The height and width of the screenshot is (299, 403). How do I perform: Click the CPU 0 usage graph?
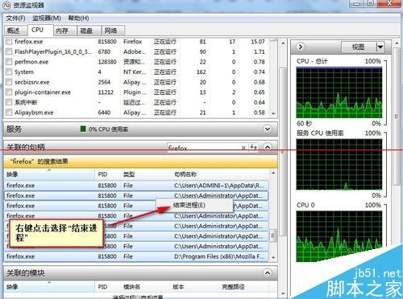(x=339, y=236)
